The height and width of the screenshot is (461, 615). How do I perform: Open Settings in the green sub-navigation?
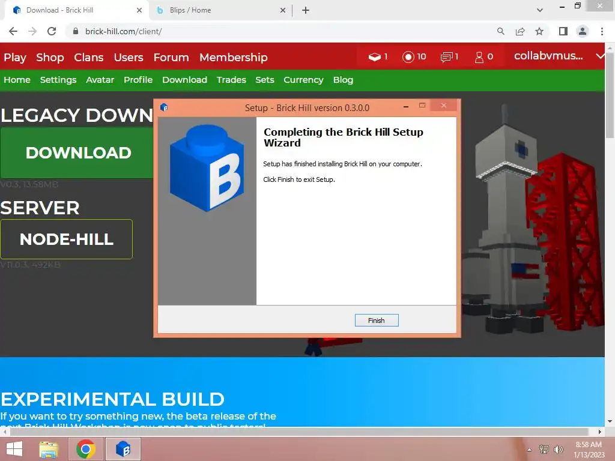(58, 80)
